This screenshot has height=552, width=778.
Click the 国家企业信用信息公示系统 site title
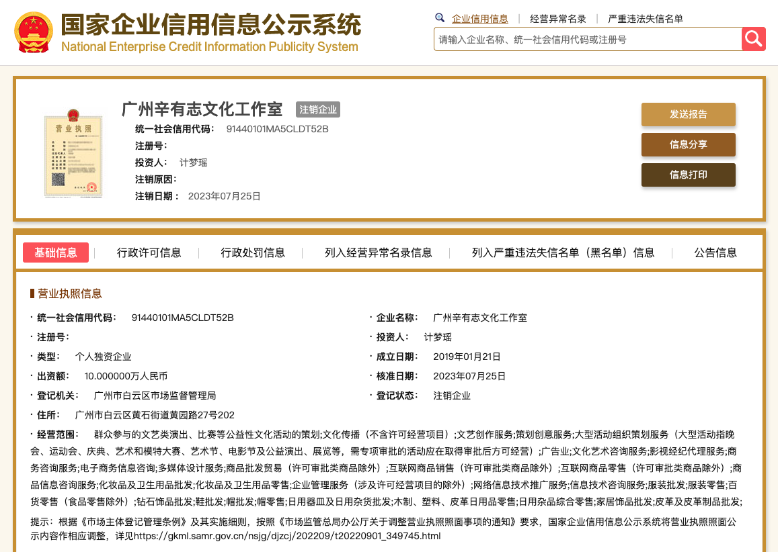tap(211, 24)
